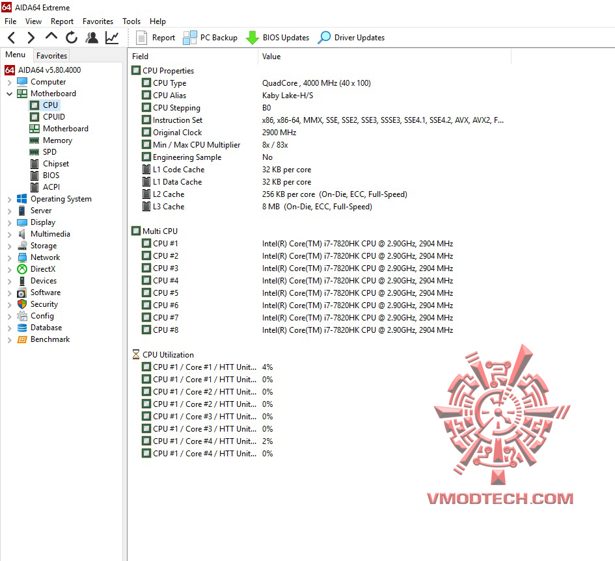Click the Operating System Windows icon

tap(22, 199)
